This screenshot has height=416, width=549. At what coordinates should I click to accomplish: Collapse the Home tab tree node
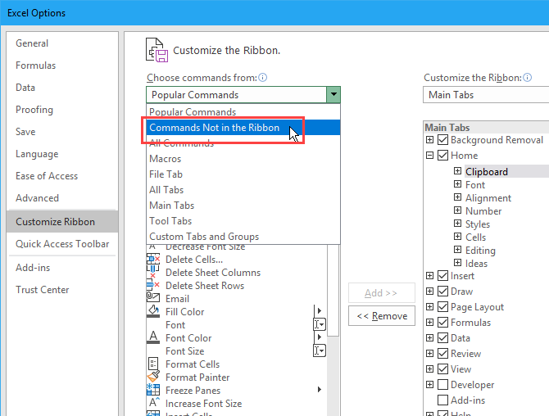(430, 156)
